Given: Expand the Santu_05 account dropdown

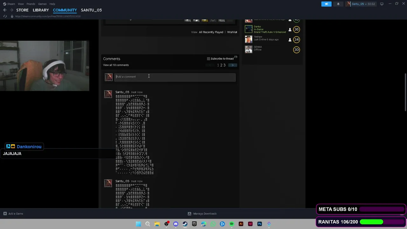Looking at the screenshot, I should click(x=361, y=4).
